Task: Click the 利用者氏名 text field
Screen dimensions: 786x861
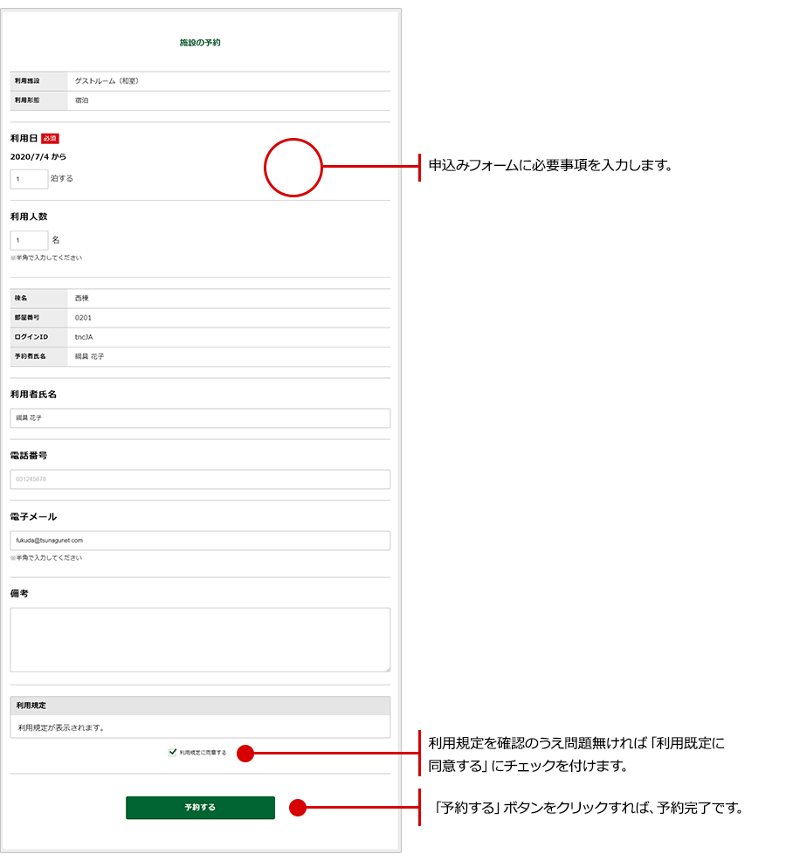Action: [200, 418]
